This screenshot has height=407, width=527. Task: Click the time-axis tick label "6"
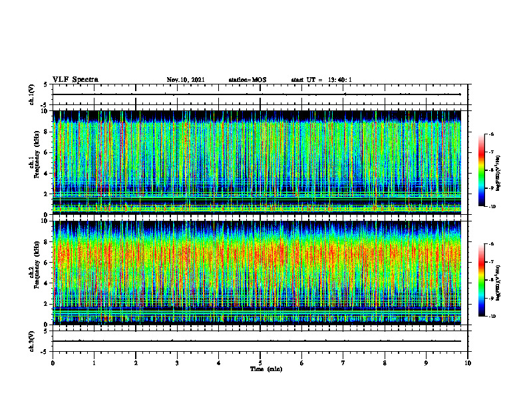pos(302,363)
